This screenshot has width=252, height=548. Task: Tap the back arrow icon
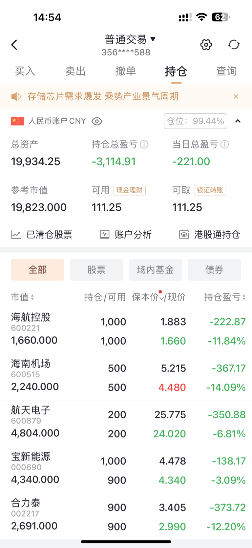14,45
